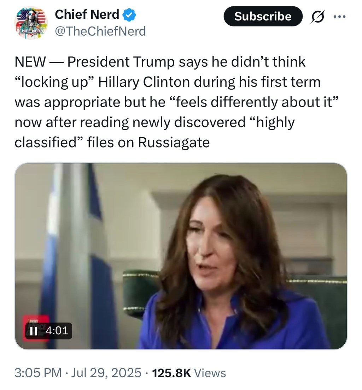
Task: Toggle video playback with the pause button
Action: tap(34, 331)
